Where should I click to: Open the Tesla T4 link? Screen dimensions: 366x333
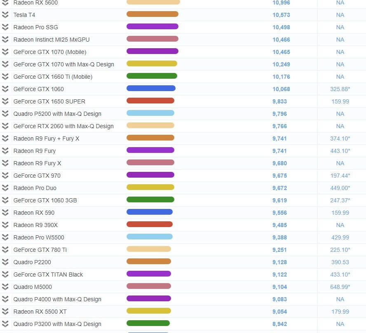click(24, 15)
